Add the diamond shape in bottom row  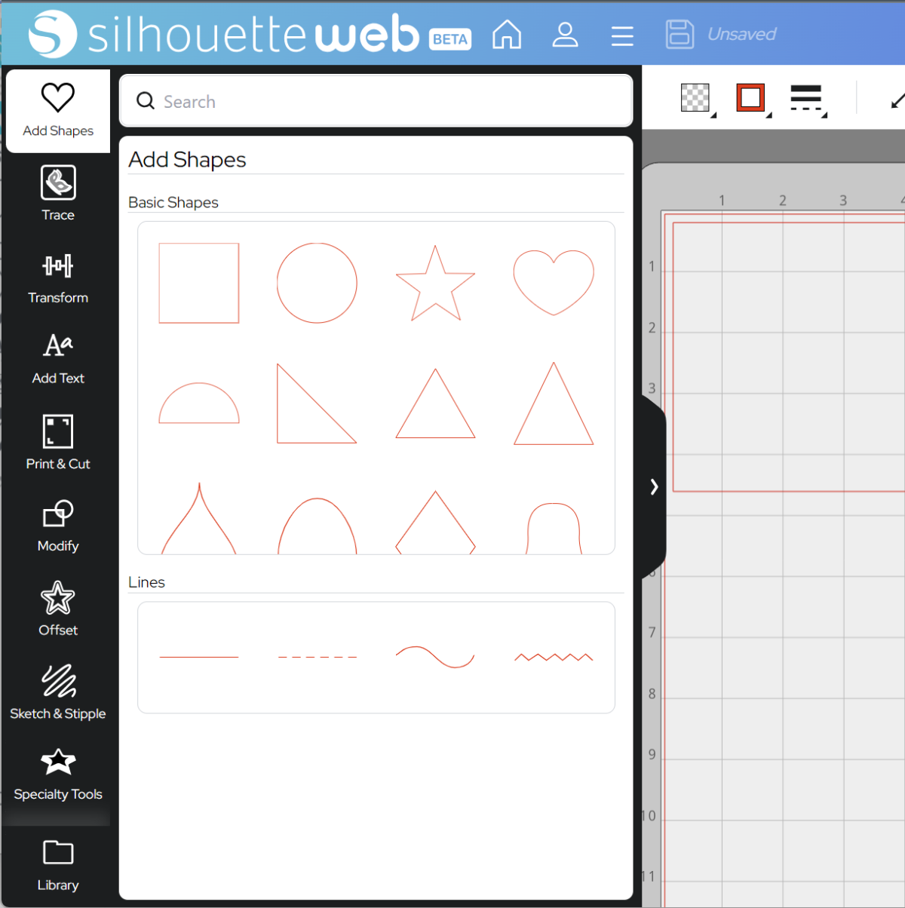pos(435,523)
